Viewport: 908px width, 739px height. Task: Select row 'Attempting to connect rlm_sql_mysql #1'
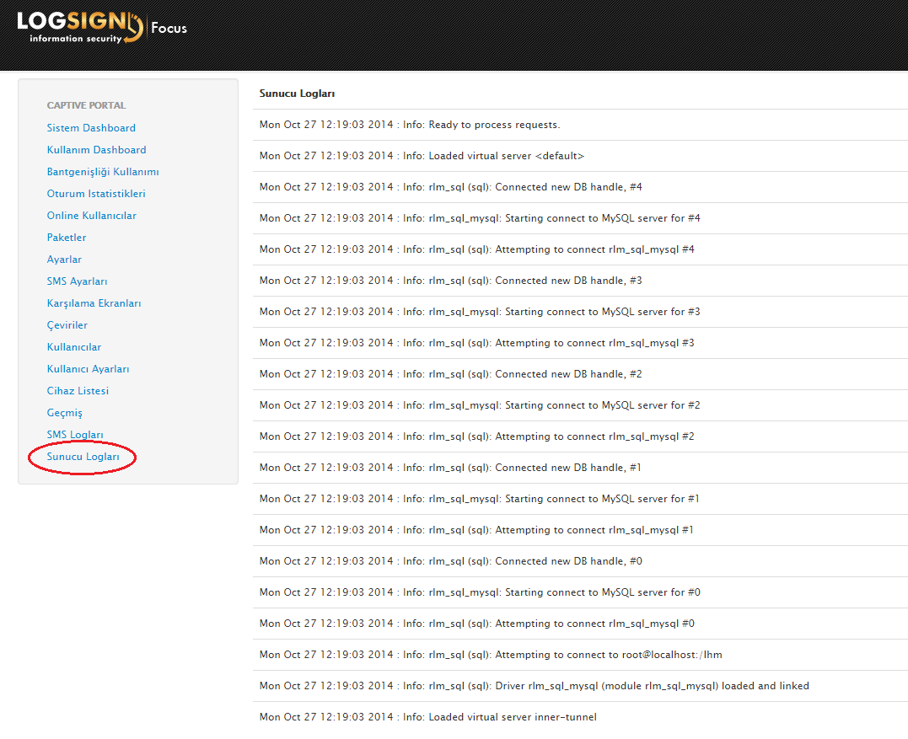[580, 531]
